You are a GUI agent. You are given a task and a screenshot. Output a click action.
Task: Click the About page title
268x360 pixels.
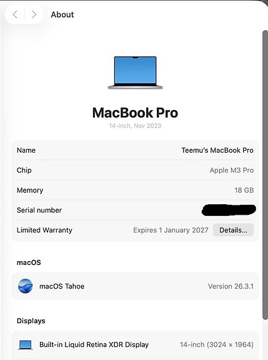[x=62, y=14]
